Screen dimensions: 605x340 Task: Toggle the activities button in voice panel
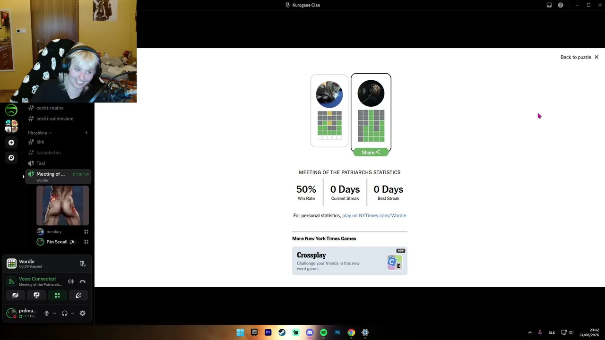tap(57, 295)
